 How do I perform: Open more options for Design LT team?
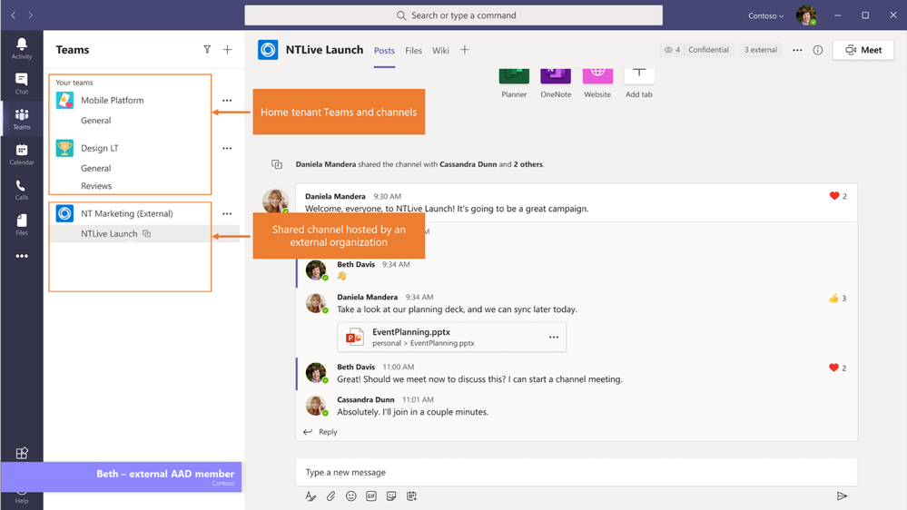[227, 148]
